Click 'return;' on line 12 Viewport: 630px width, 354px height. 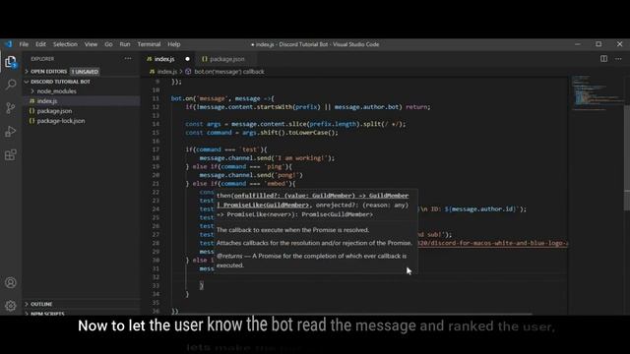418,107
